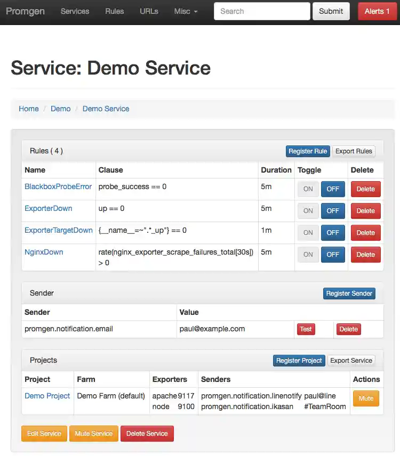Click the Register Rule button
The image size is (400, 456).
pyautogui.click(x=308, y=151)
